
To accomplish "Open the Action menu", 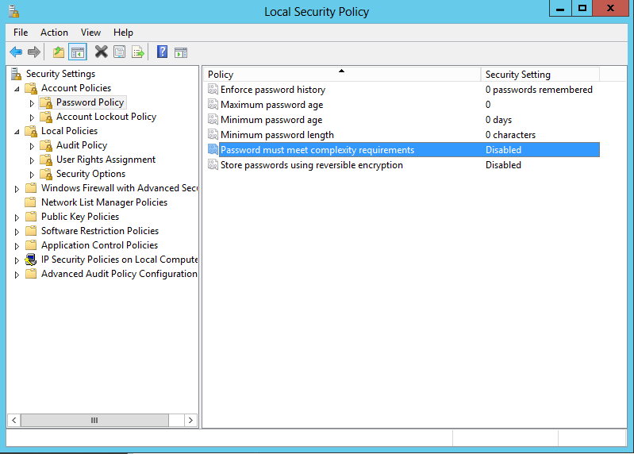I will click(x=54, y=33).
